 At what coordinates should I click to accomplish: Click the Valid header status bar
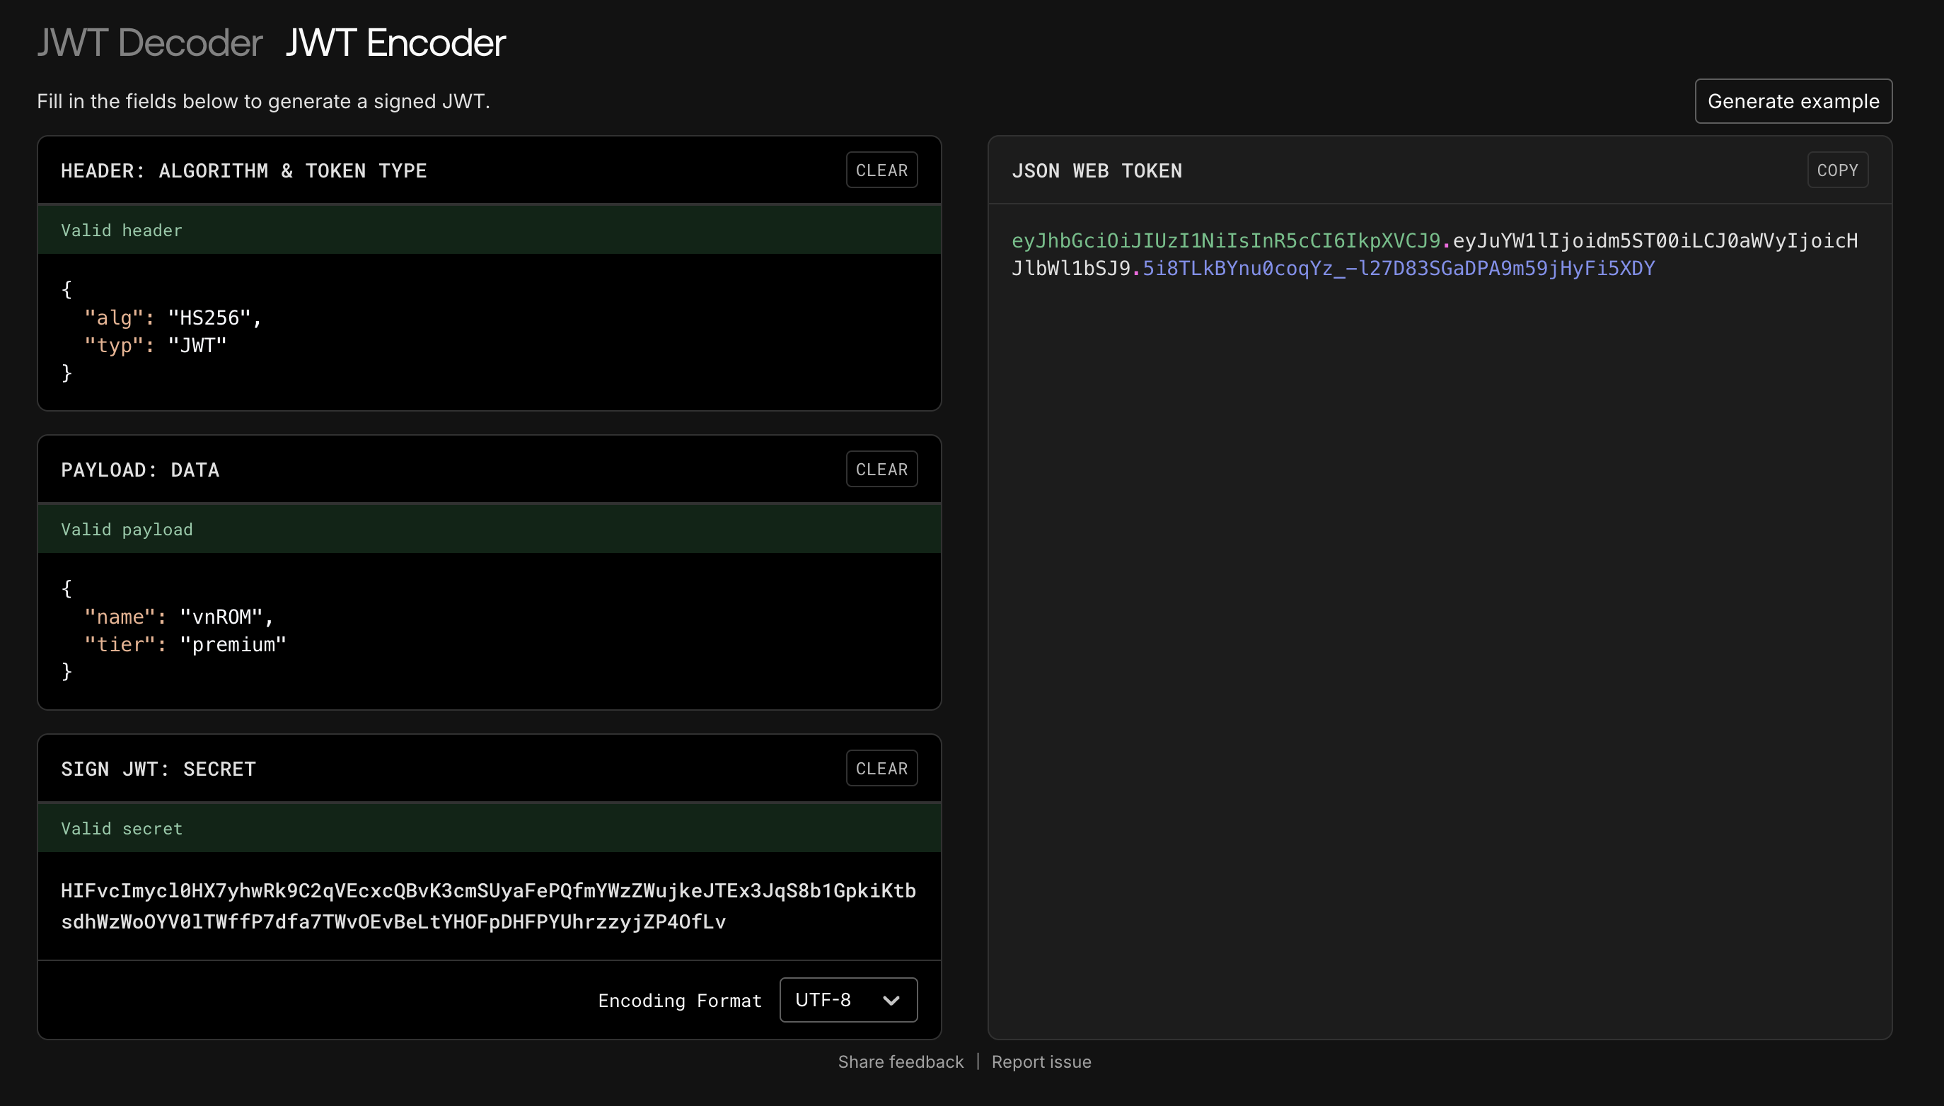click(490, 230)
